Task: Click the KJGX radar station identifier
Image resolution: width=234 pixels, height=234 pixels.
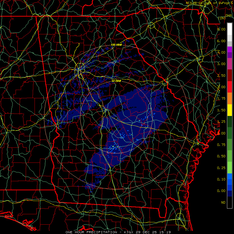Action: pyautogui.click(x=129, y=232)
